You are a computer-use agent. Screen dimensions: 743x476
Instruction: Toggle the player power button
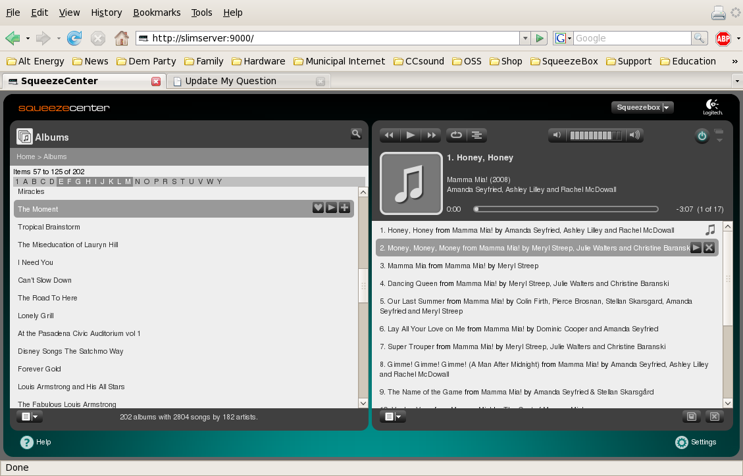702,136
